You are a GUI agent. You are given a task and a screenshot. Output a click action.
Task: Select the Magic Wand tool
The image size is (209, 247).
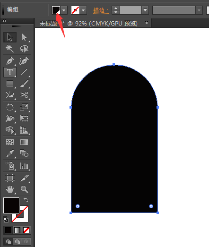coord(10,49)
